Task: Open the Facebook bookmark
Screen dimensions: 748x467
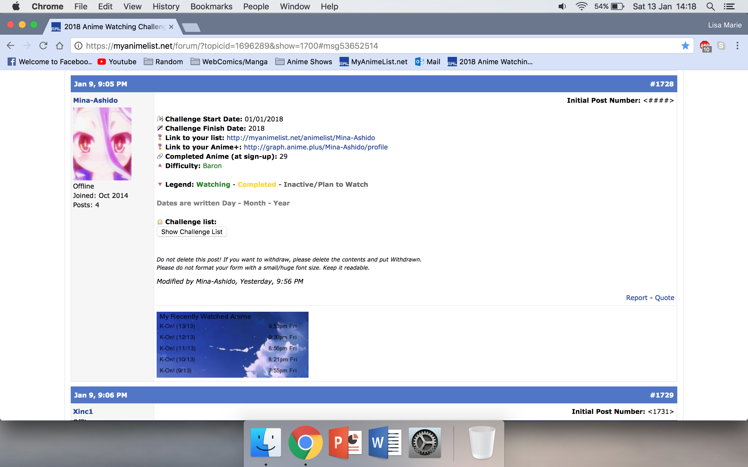Action: pos(50,62)
